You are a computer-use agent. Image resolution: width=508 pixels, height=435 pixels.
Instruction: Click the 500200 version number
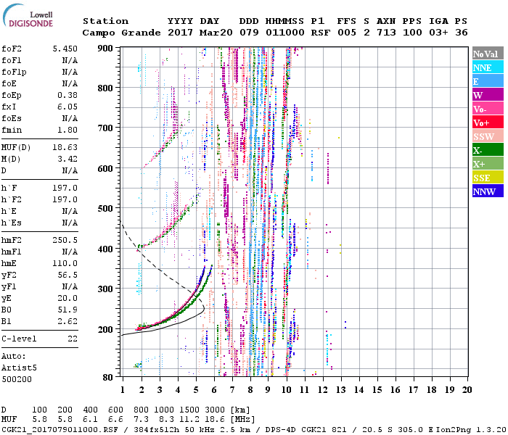point(17,379)
